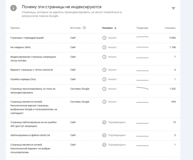The width and height of the screenshot is (193, 160).
Task: Click the page count 7 in noindex row
Action: pos(175,57)
